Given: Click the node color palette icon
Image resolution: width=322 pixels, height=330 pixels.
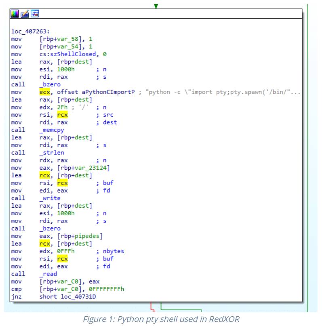Looking at the screenshot, I should (x=15, y=14).
